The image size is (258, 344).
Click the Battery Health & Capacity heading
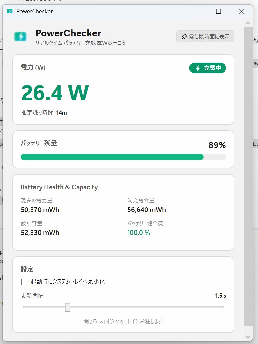(x=59, y=187)
